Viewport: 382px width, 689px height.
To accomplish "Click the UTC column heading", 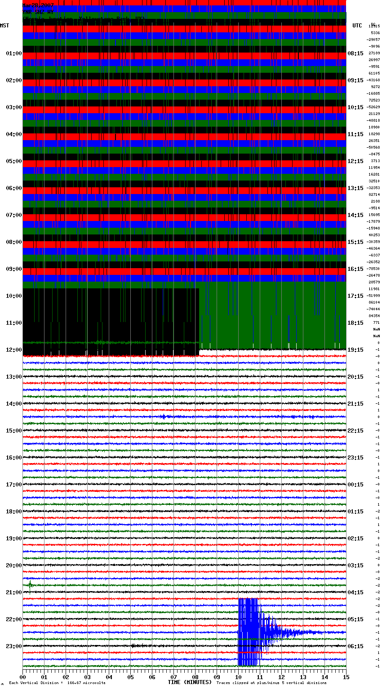I will tap(357, 26).
